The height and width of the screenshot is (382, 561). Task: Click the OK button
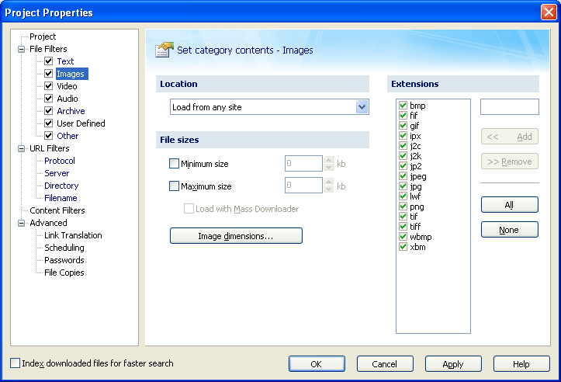pyautogui.click(x=317, y=363)
